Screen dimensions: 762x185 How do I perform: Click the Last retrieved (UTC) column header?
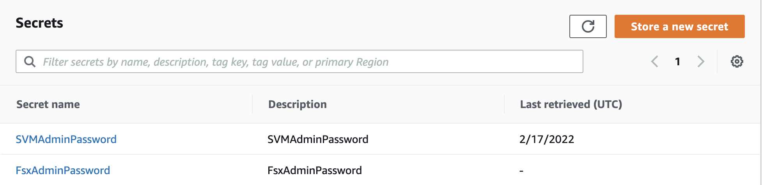(x=571, y=104)
